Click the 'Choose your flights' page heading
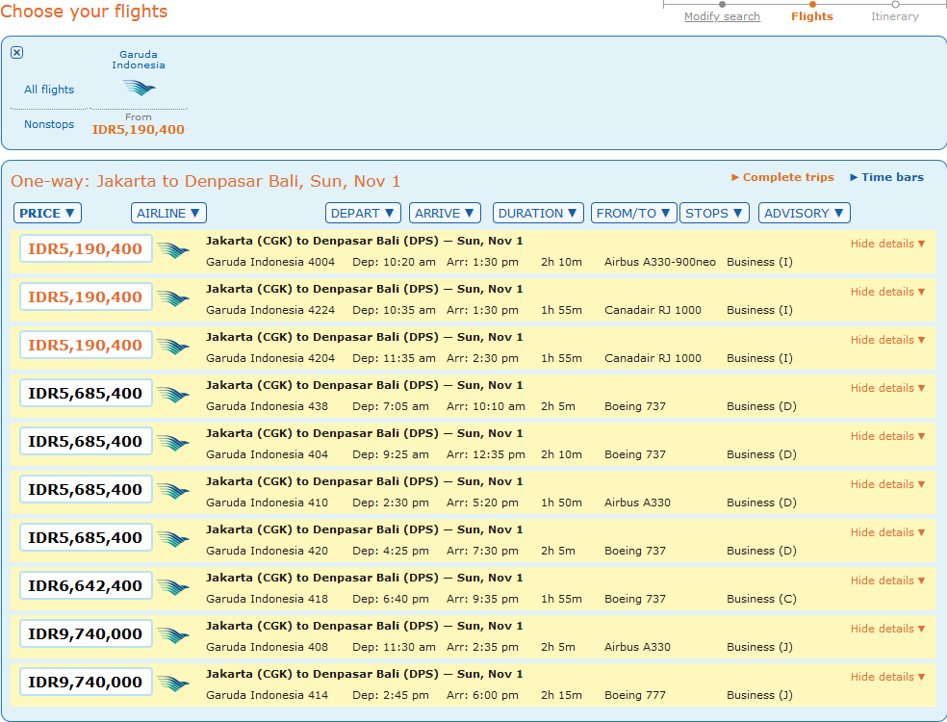Image resolution: width=947 pixels, height=722 pixels. tap(84, 12)
